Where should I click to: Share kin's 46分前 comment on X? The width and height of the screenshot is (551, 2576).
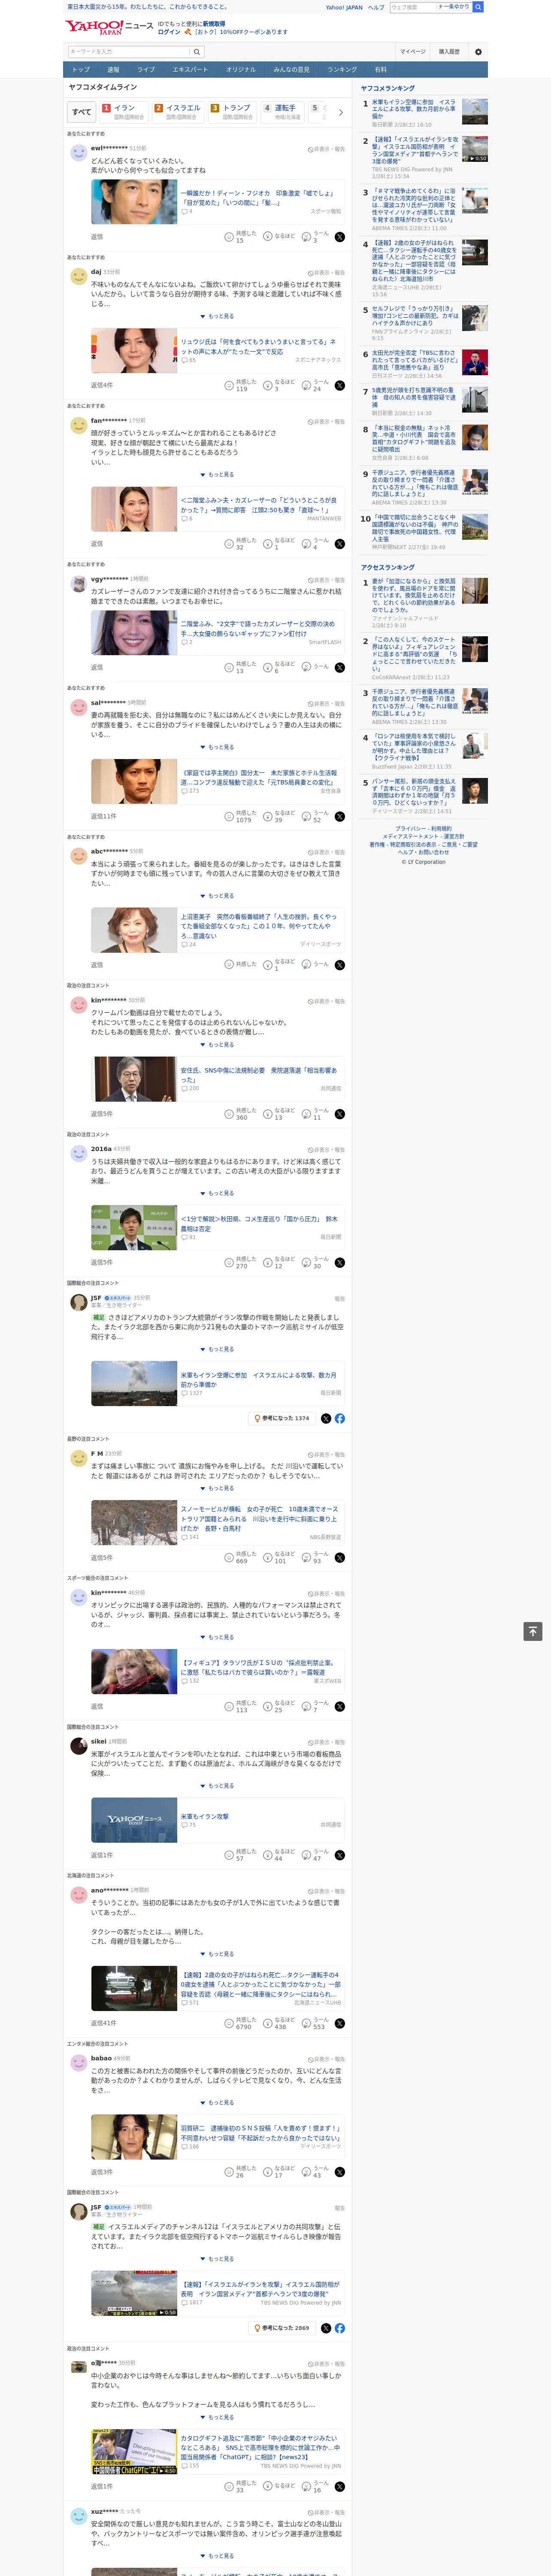(340, 1707)
